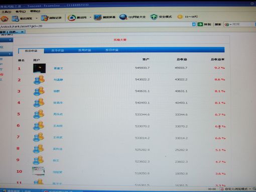Open the recent browsing calendar icon
Image resolution: width=256 pixels, height=192 pixels.
[15, 18]
